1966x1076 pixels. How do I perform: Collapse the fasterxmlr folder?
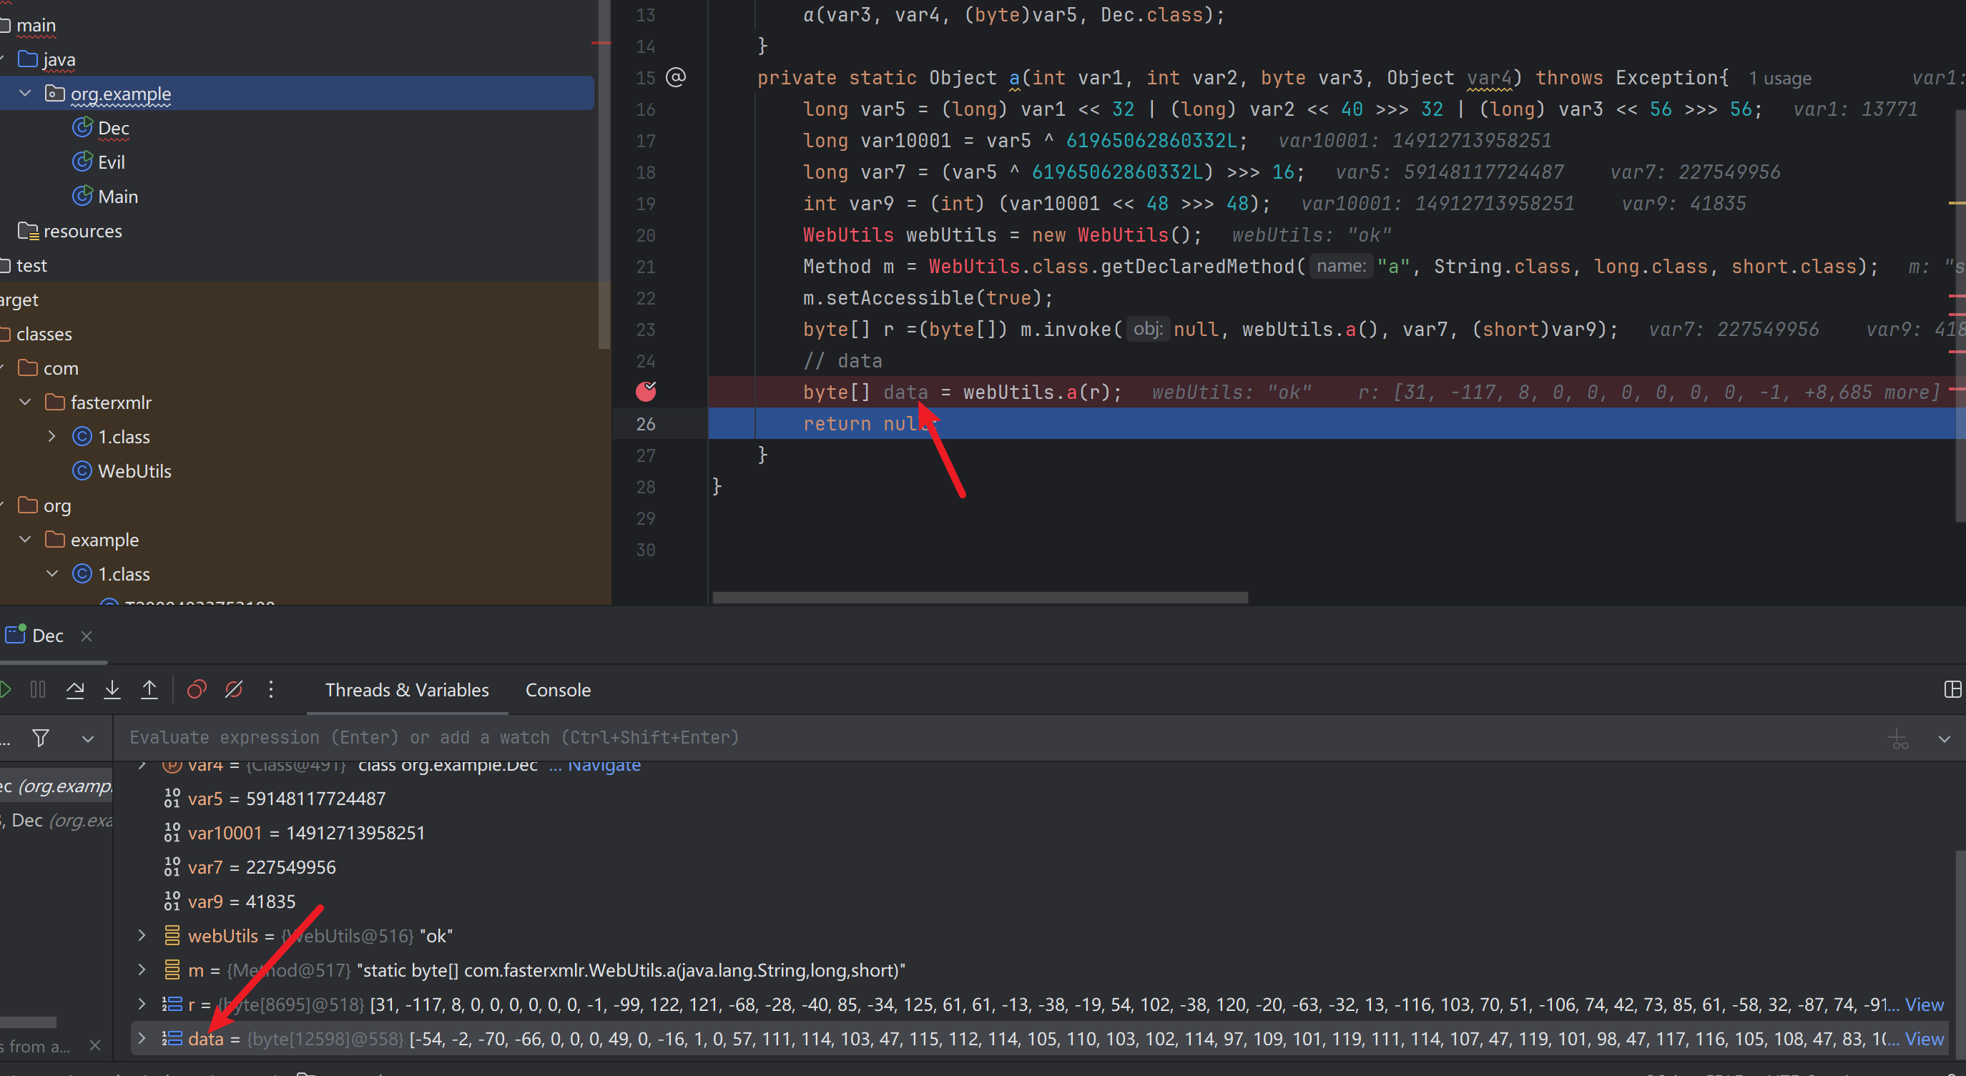(x=25, y=403)
